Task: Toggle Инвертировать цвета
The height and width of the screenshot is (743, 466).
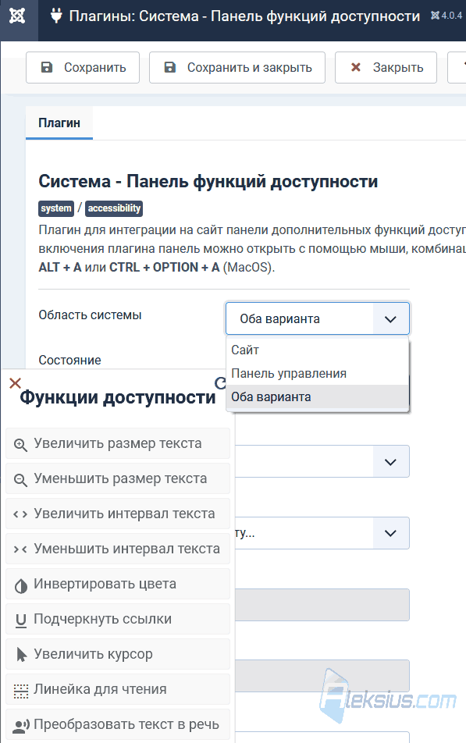Action: point(118,584)
